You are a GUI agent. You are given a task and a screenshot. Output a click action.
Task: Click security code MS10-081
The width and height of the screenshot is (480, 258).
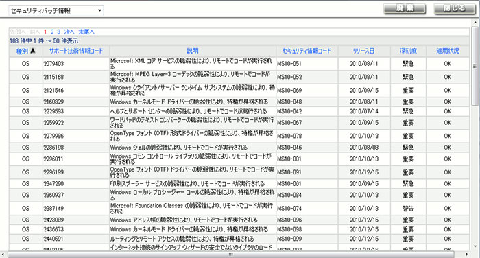[x=289, y=159]
